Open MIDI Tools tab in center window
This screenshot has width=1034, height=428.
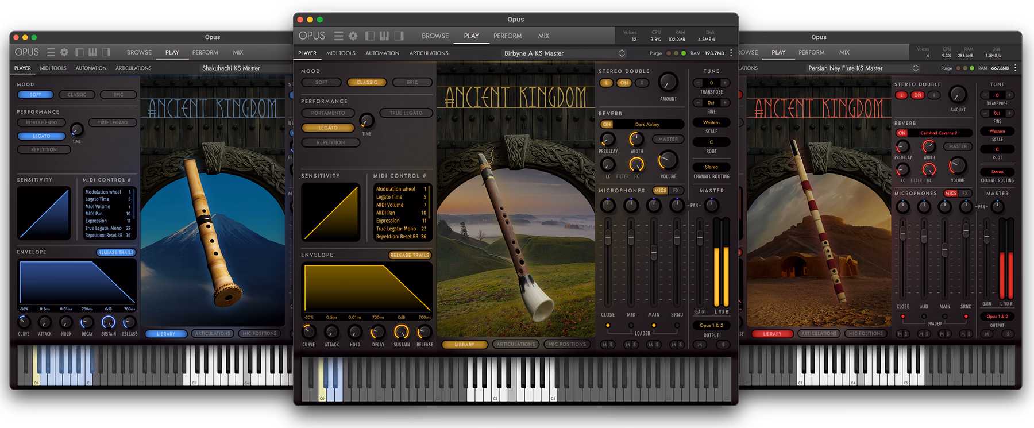341,53
